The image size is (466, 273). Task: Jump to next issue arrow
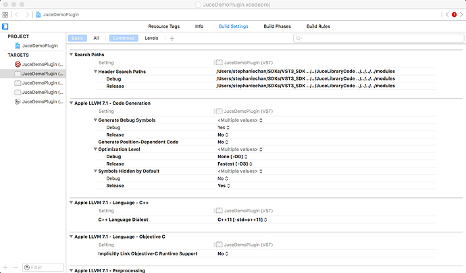461,15
